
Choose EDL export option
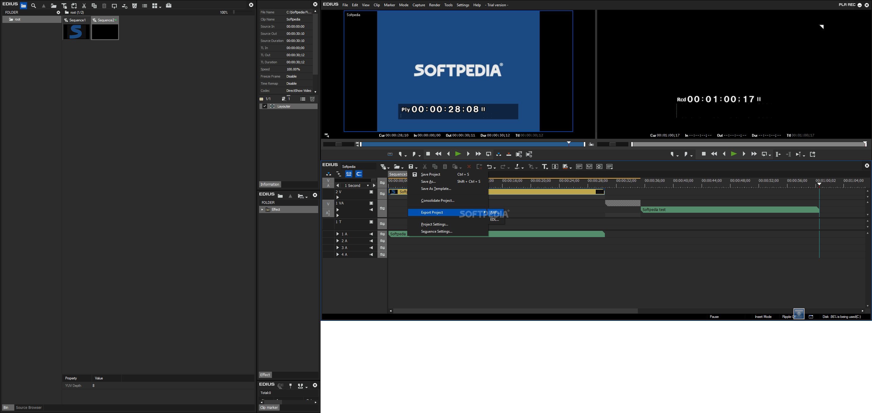pyautogui.click(x=494, y=220)
